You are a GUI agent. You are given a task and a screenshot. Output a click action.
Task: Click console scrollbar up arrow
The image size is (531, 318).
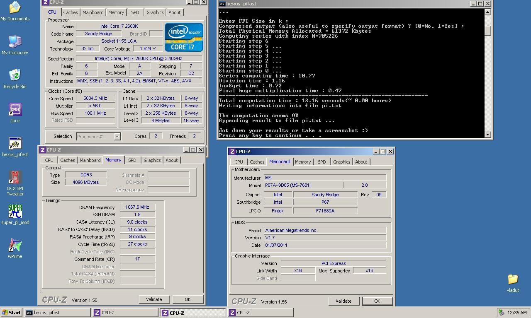(x=488, y=12)
